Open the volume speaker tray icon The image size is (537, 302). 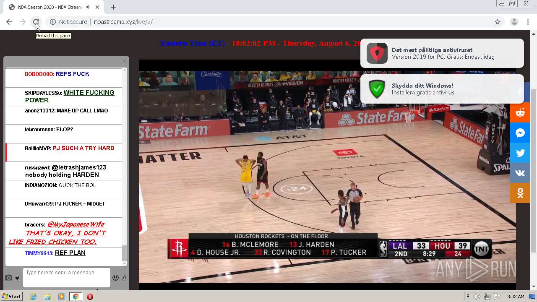pyautogui.click(x=477, y=297)
